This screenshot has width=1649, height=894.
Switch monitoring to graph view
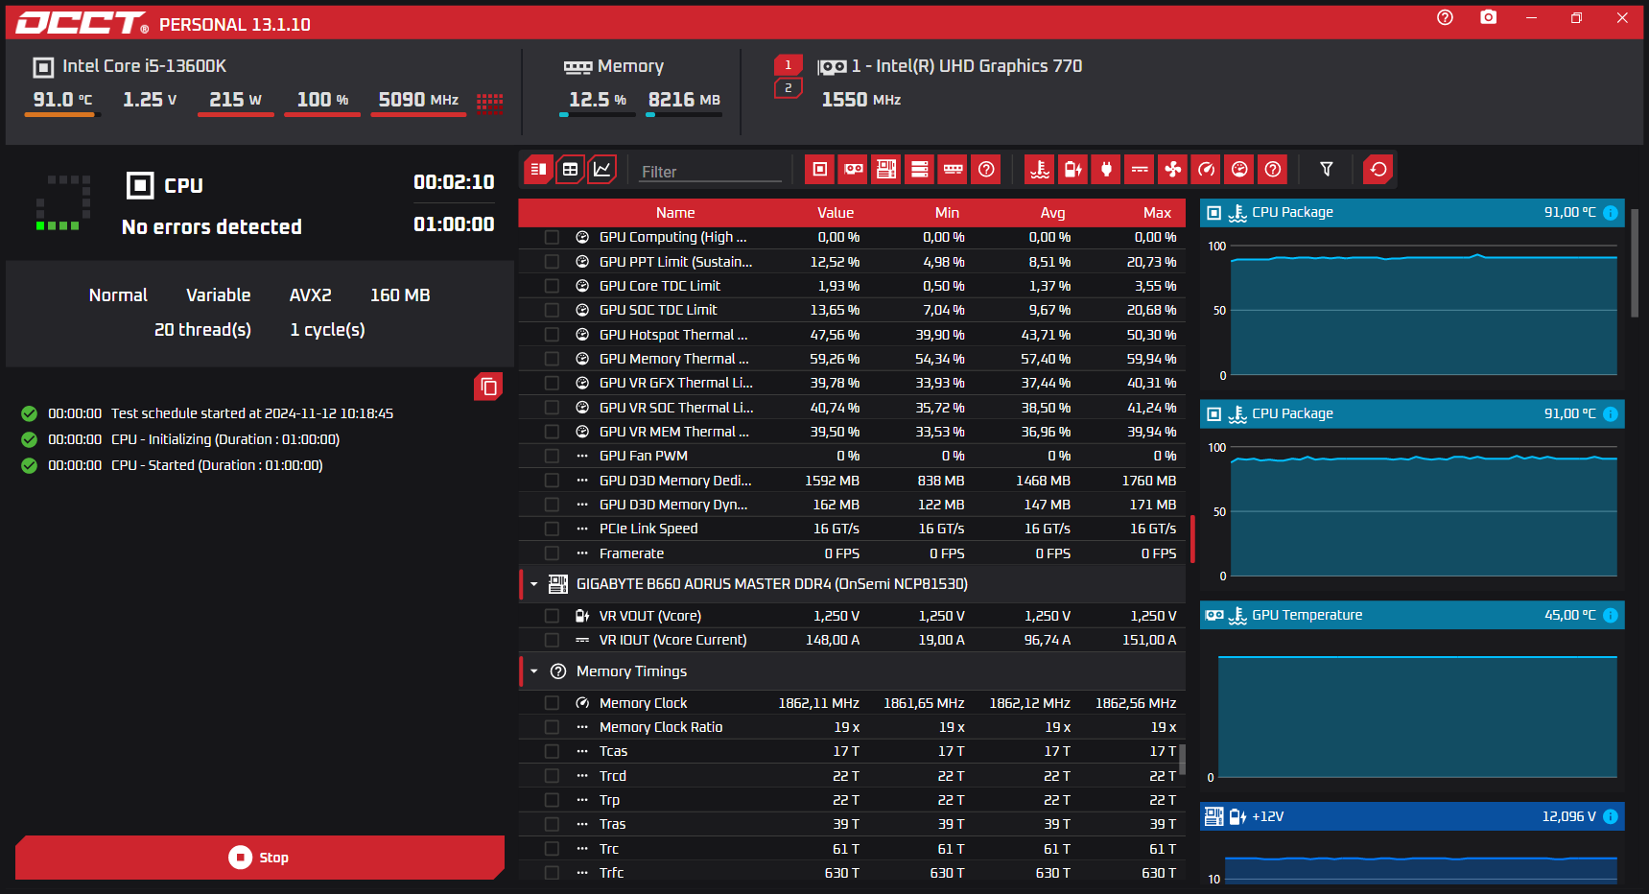tap(601, 170)
